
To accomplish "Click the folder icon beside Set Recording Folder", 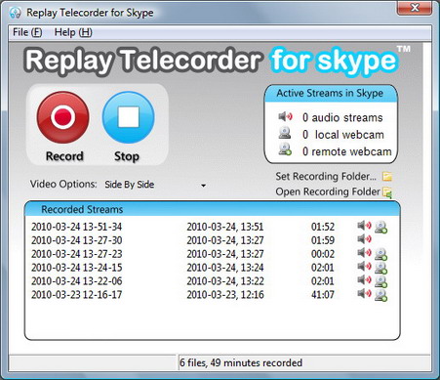I will click(x=387, y=176).
